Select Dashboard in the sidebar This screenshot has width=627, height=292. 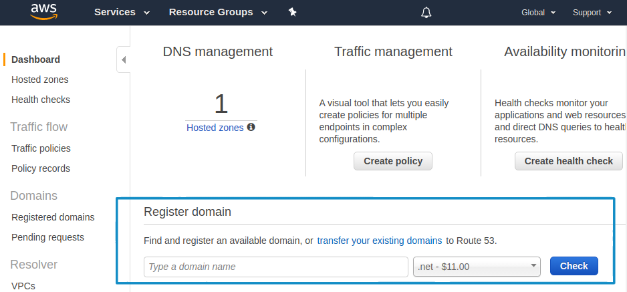[35, 59]
